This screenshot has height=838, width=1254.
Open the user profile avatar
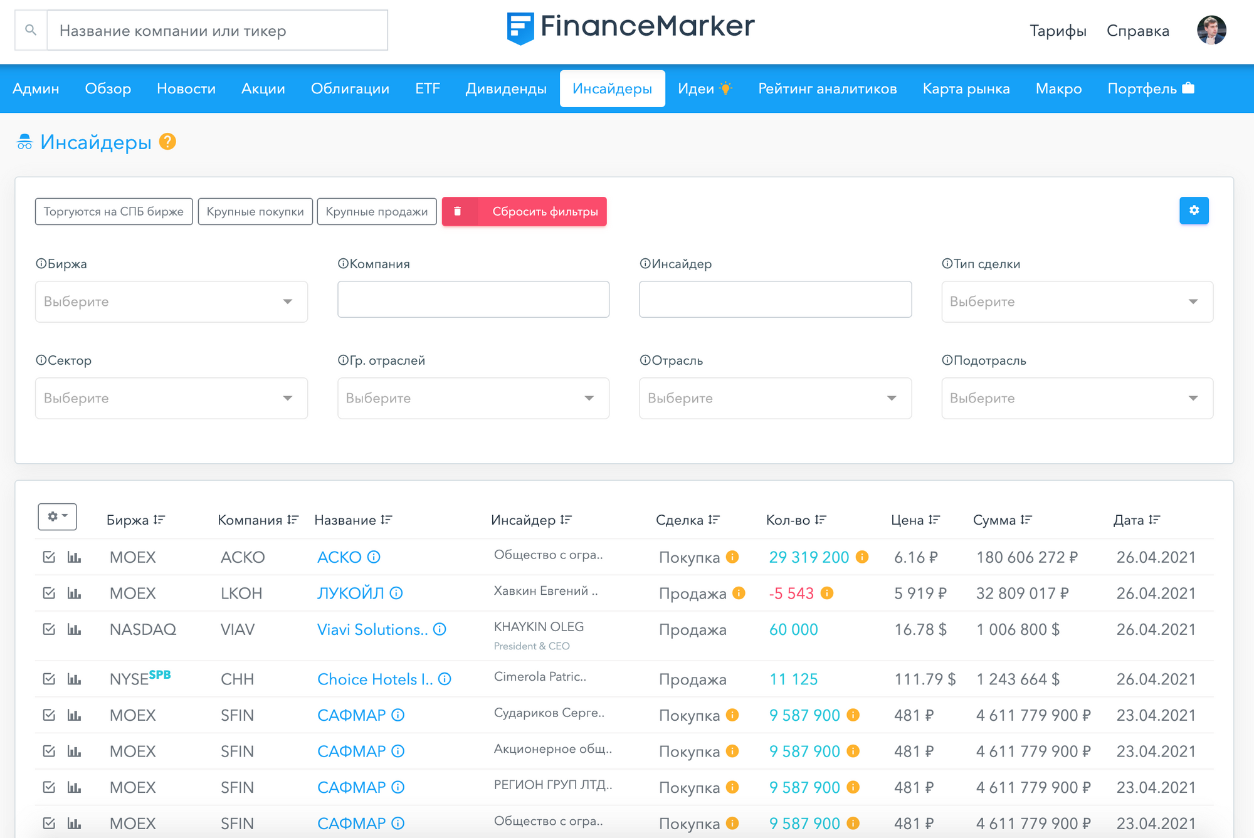click(1211, 30)
